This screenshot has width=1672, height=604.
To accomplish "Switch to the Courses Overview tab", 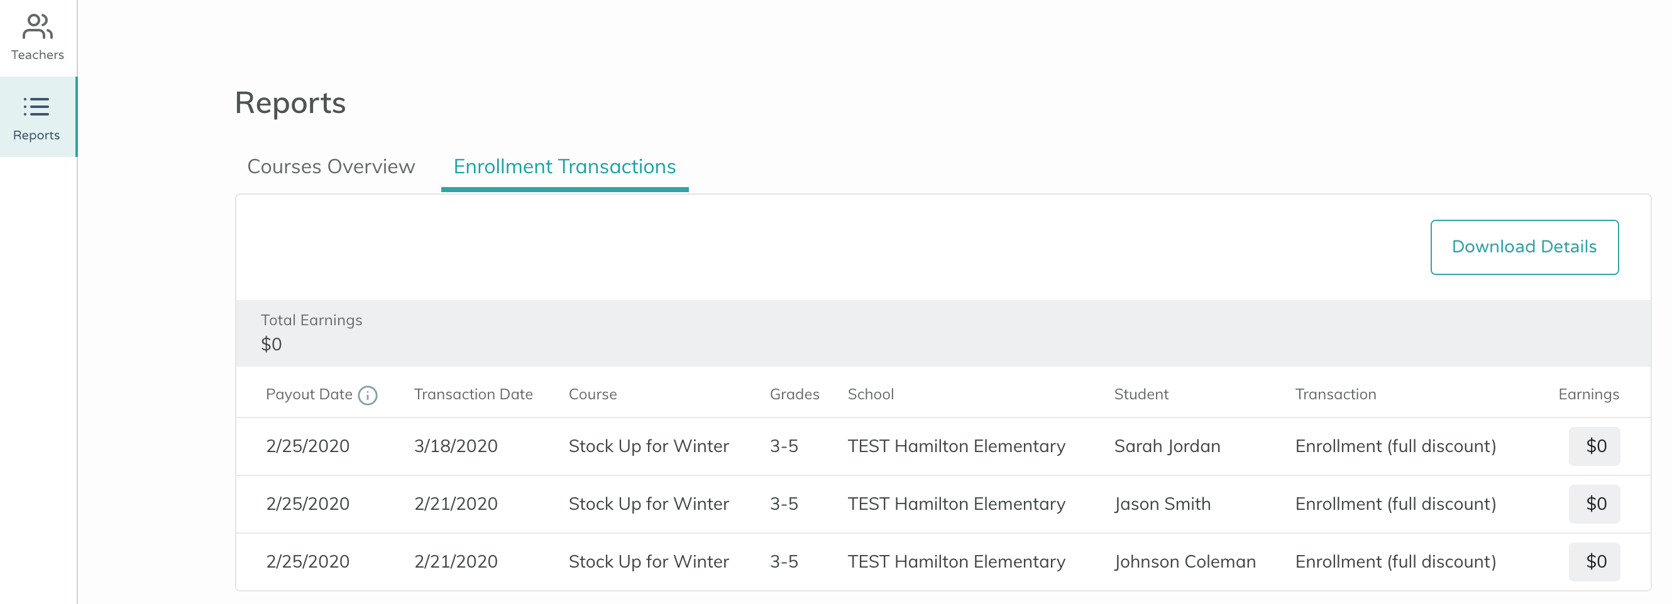I will coord(331,166).
